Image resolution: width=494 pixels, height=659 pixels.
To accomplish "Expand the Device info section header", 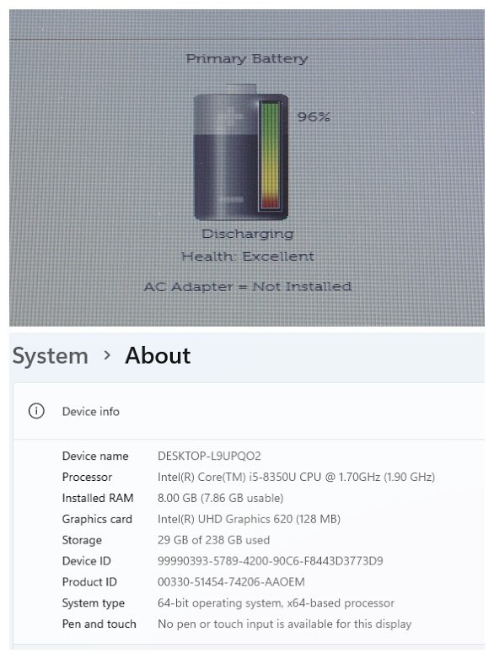I will click(249, 411).
